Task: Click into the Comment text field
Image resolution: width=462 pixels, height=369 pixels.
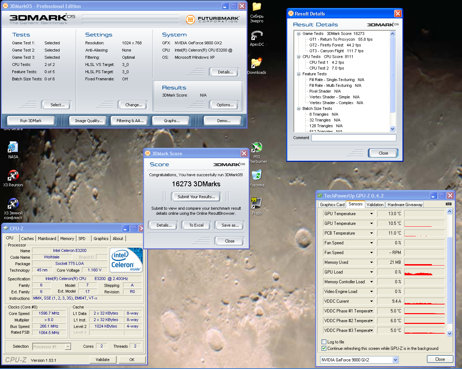Action: (x=354, y=138)
